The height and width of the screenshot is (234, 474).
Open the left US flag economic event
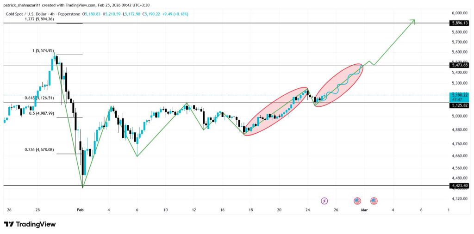[357, 201]
